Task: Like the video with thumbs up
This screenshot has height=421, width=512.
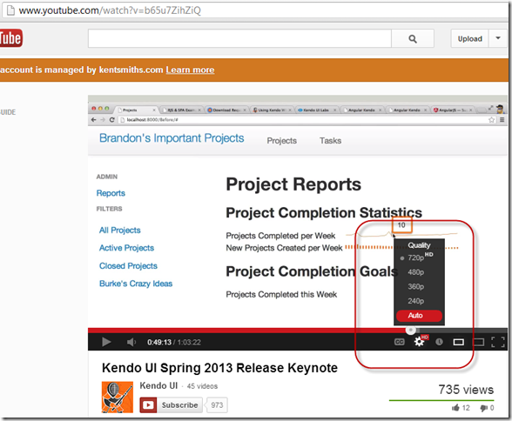Action: click(x=455, y=408)
